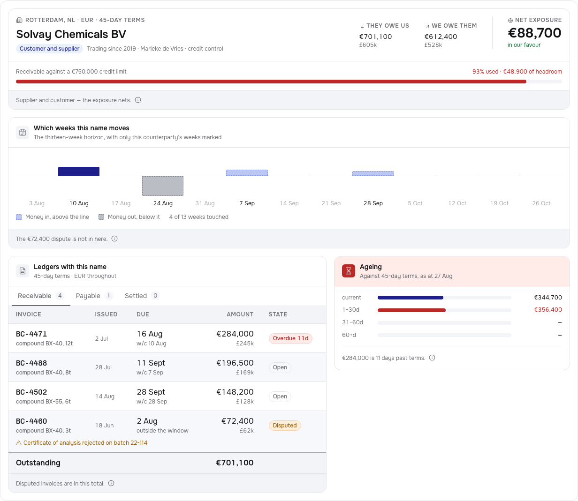Image resolution: width=578 pixels, height=501 pixels.
Task: Sort by the STATE column header
Action: [278, 314]
